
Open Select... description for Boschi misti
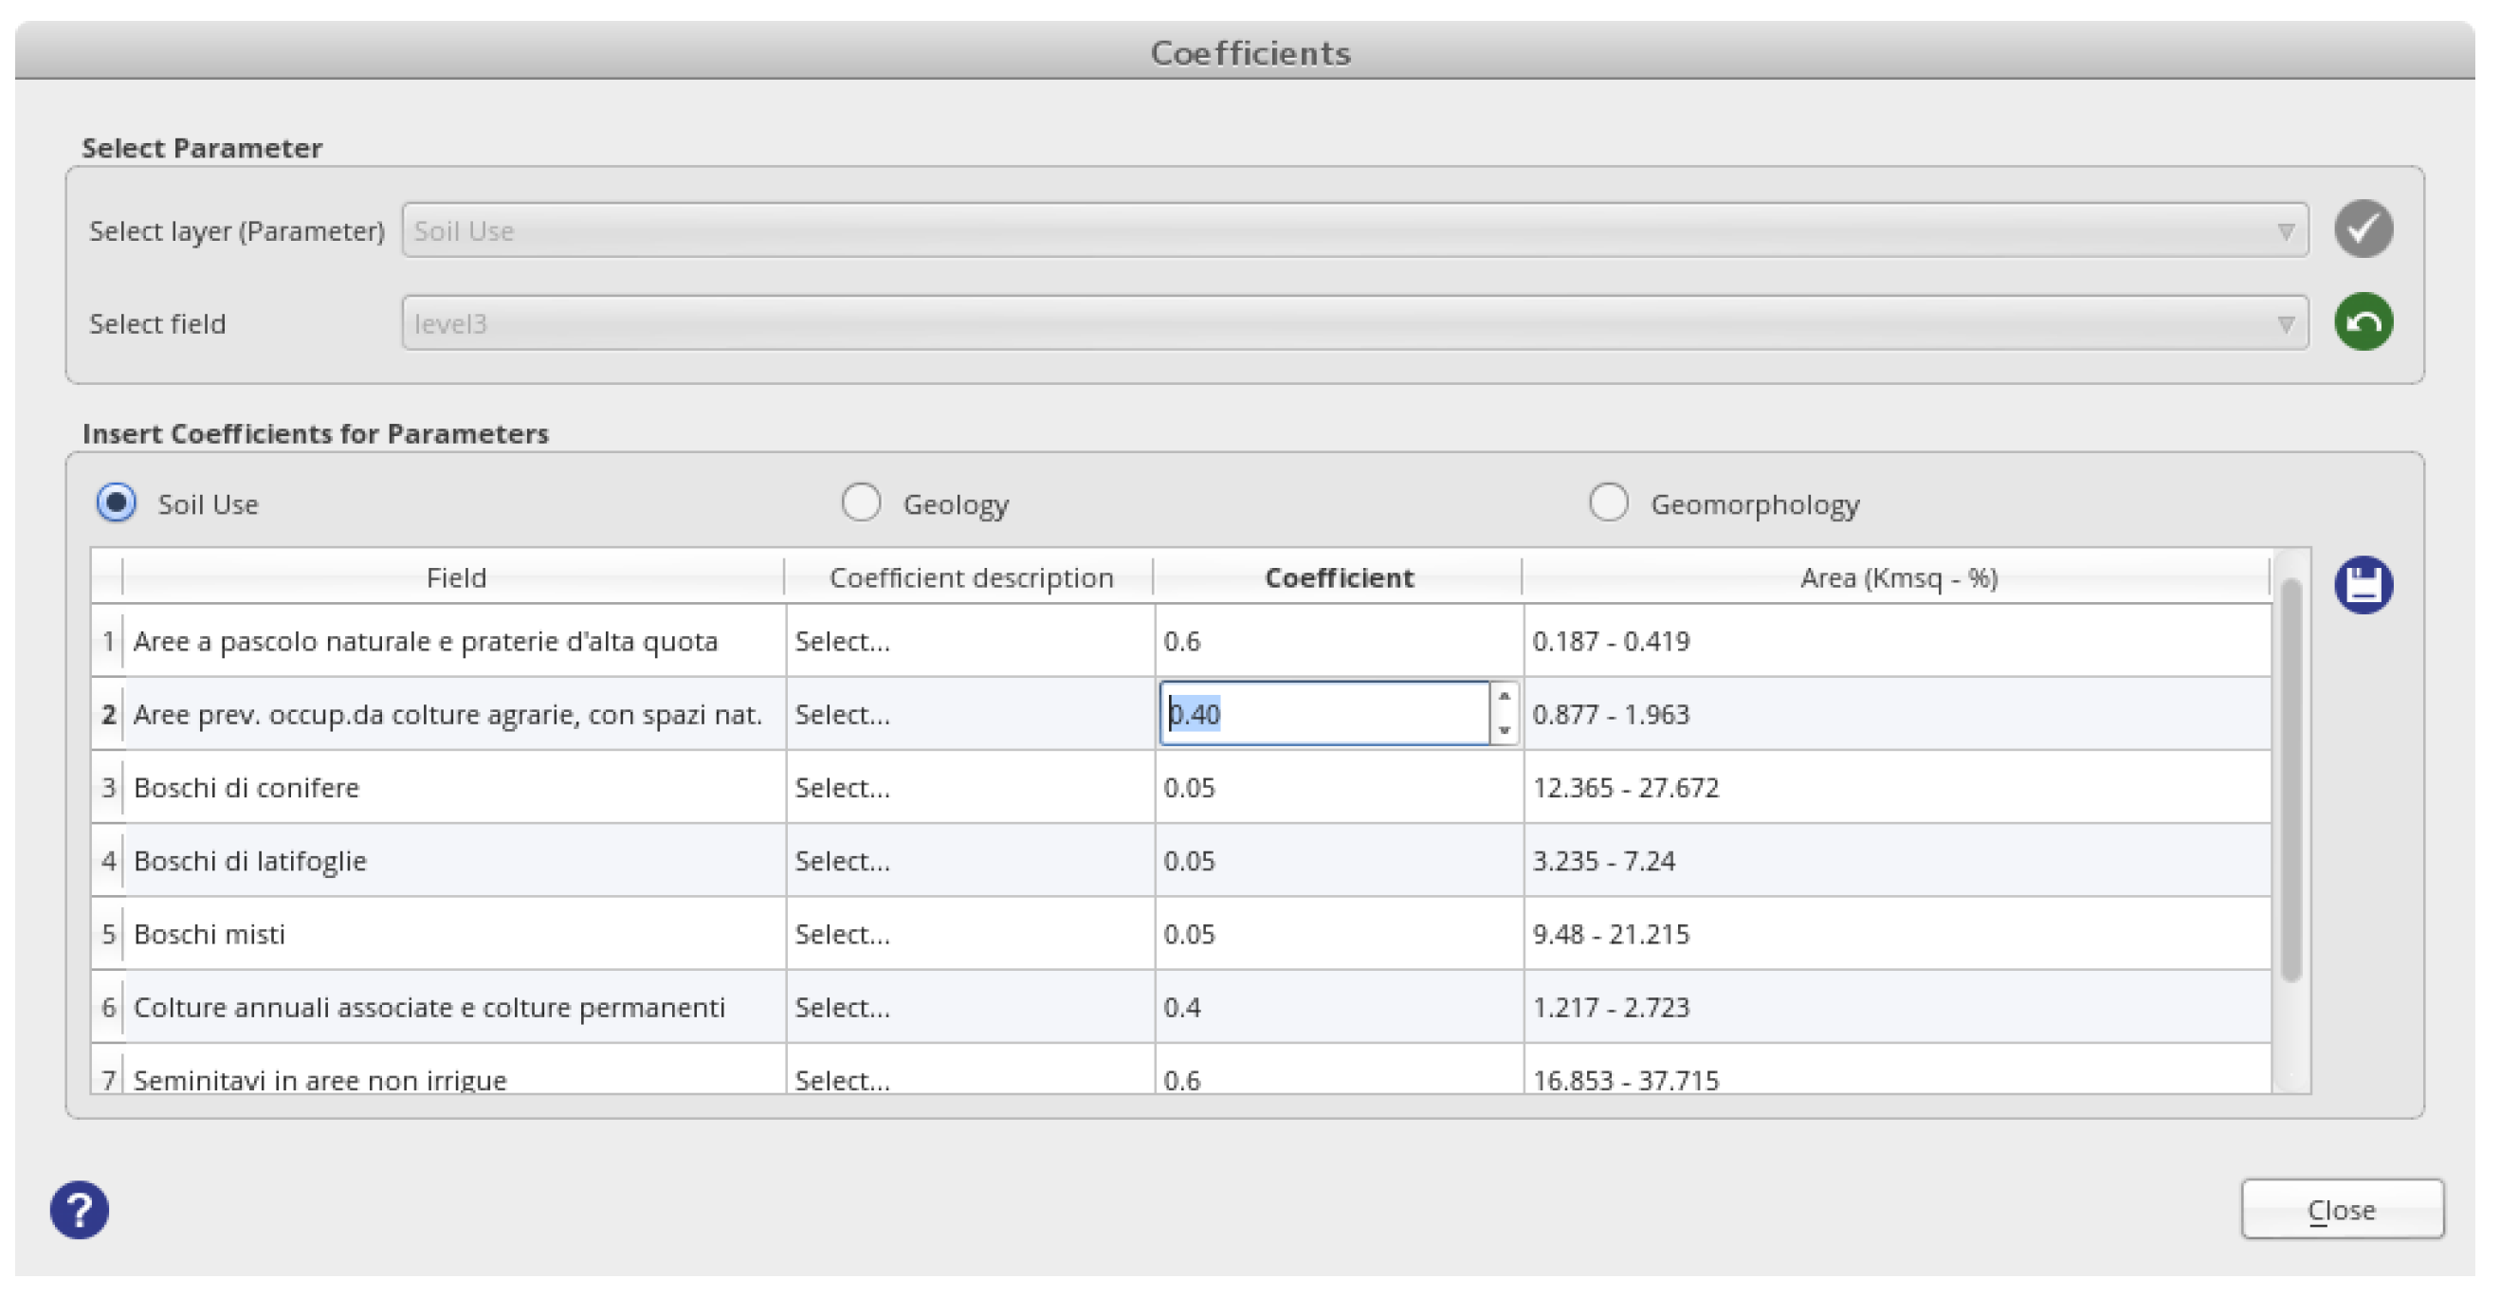(970, 934)
